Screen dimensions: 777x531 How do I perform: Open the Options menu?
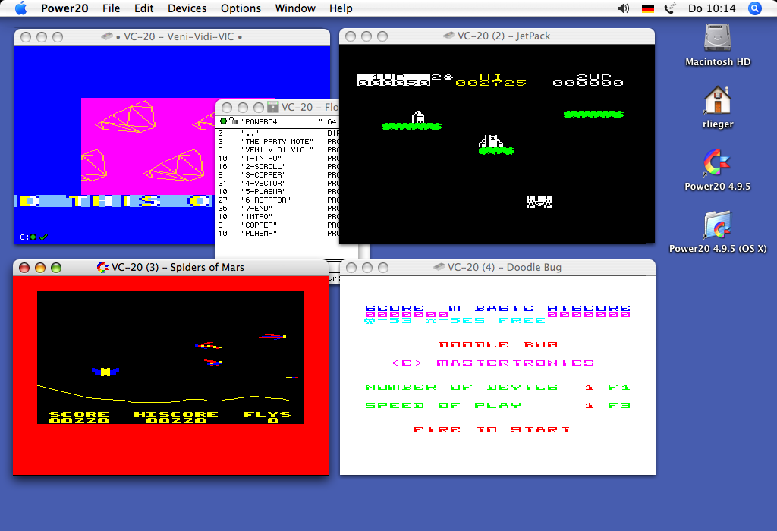241,8
